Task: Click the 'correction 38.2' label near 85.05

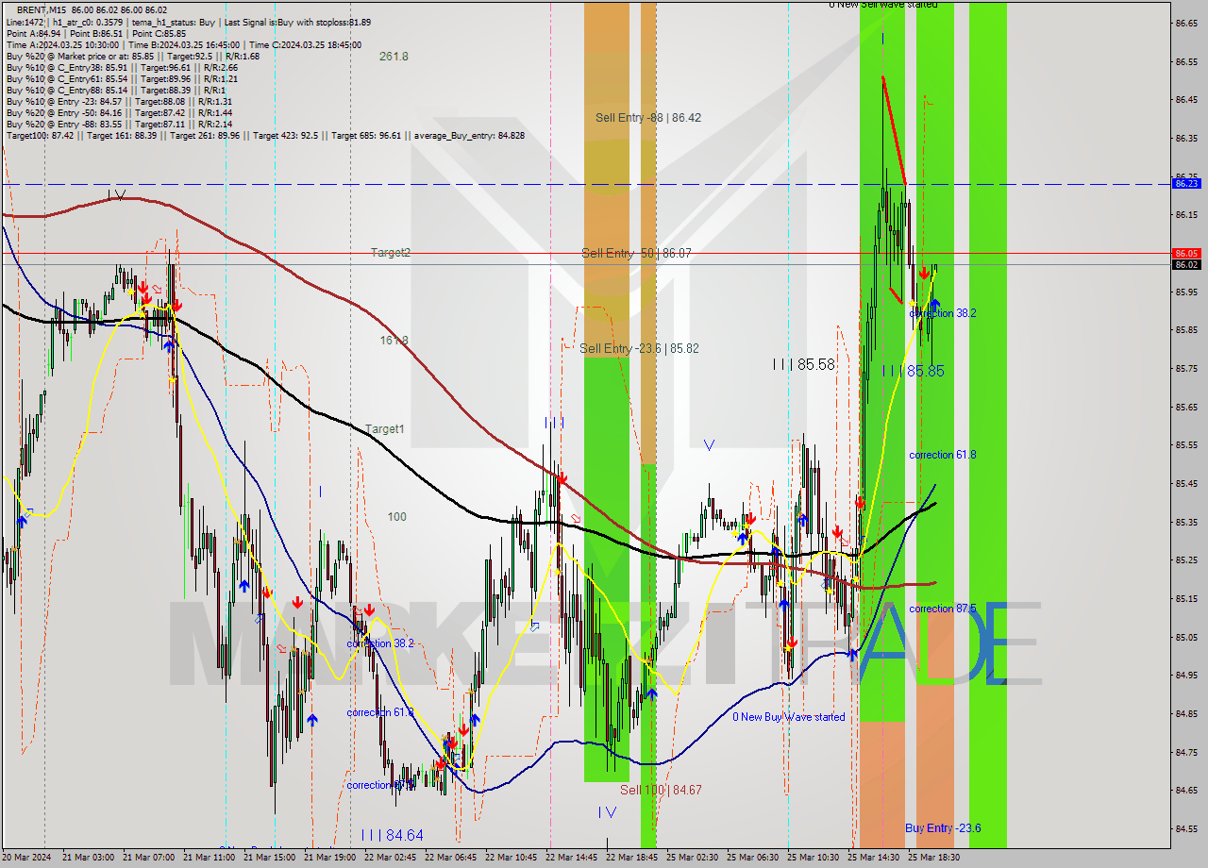Action: 379,643
